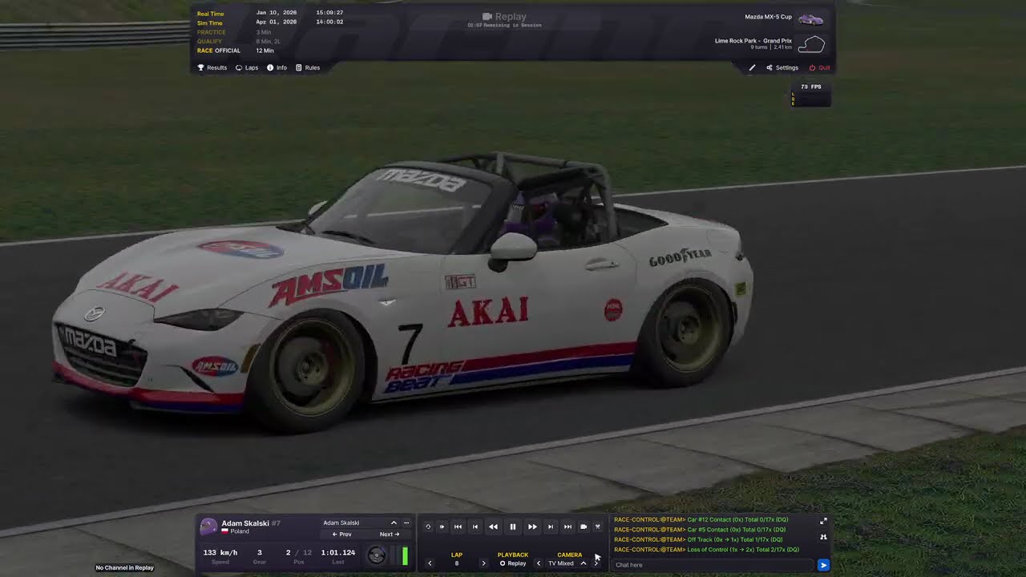Select the previous driver with Prev

(x=342, y=535)
